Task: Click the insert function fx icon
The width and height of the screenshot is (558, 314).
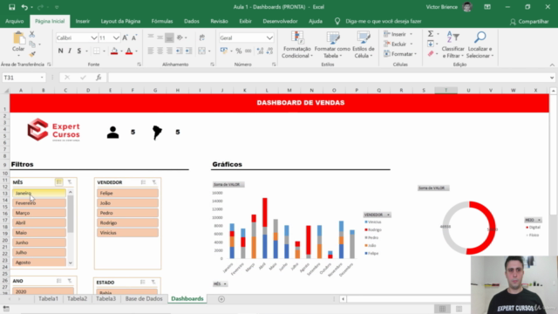Action: point(99,78)
